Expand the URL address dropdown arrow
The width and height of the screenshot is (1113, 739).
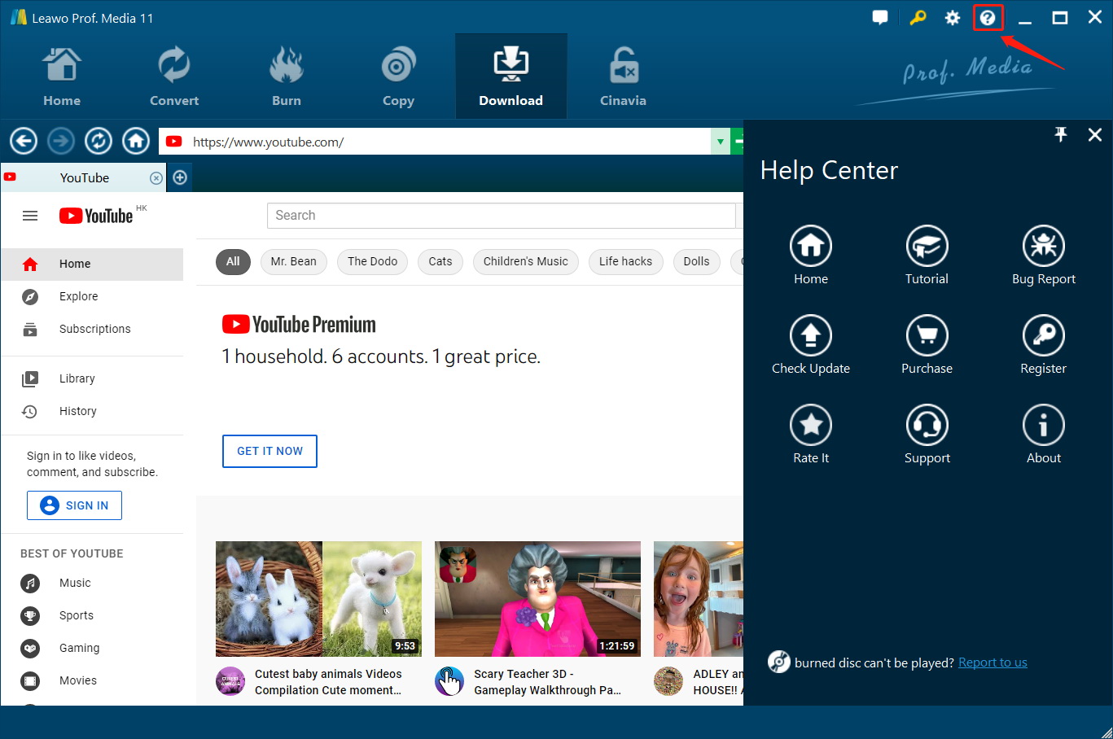[720, 142]
